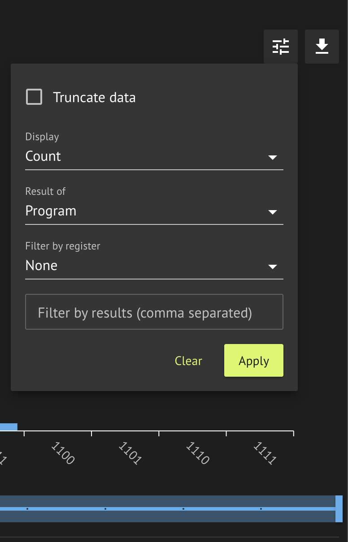
Task: Click the blue range scrollbar below the chart
Action: (x=170, y=508)
